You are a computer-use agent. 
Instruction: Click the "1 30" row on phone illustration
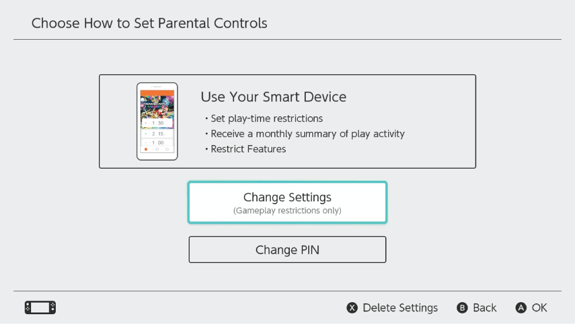157,123
